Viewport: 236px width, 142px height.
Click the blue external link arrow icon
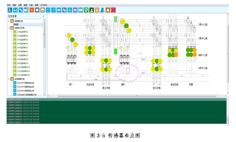pyautogui.click(x=54, y=10)
